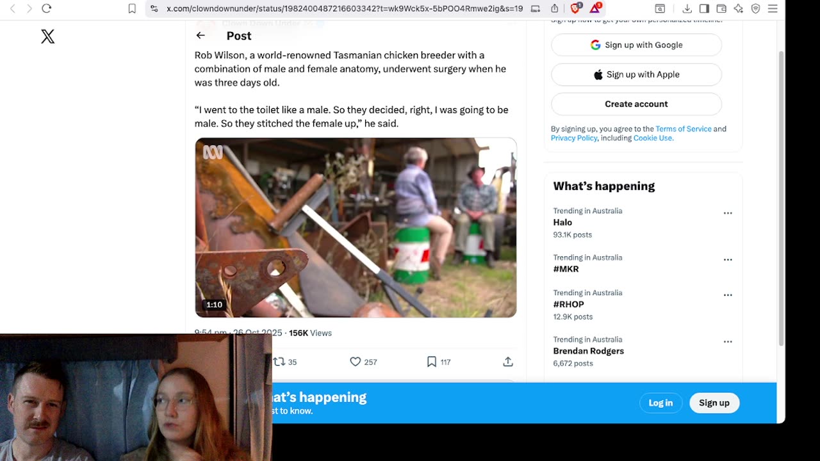
Task: Play the ABC video thumbnail
Action: click(x=356, y=227)
